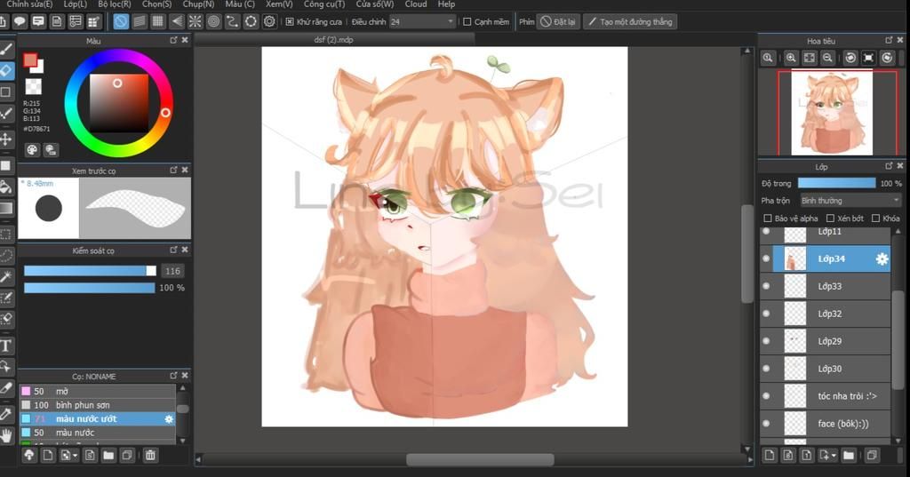
Task: Enable Bảo vệ alpha checkbox
Action: pyautogui.click(x=767, y=219)
